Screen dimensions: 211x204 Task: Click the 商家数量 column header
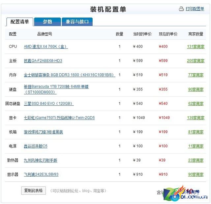[196, 34]
